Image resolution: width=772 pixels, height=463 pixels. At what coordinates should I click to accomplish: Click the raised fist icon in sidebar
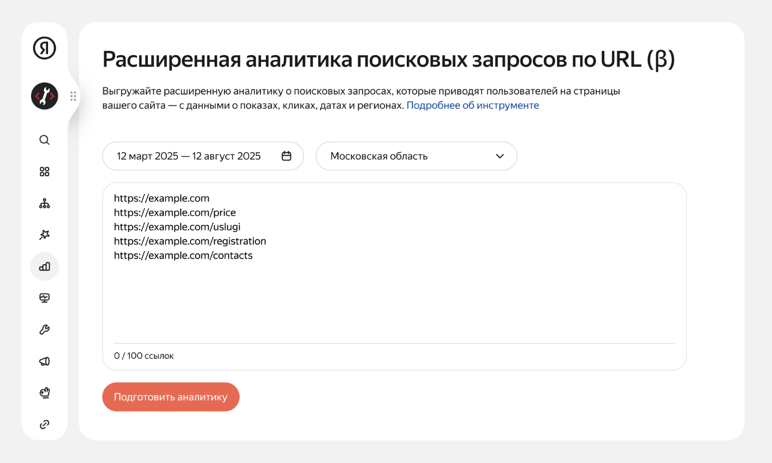[44, 393]
